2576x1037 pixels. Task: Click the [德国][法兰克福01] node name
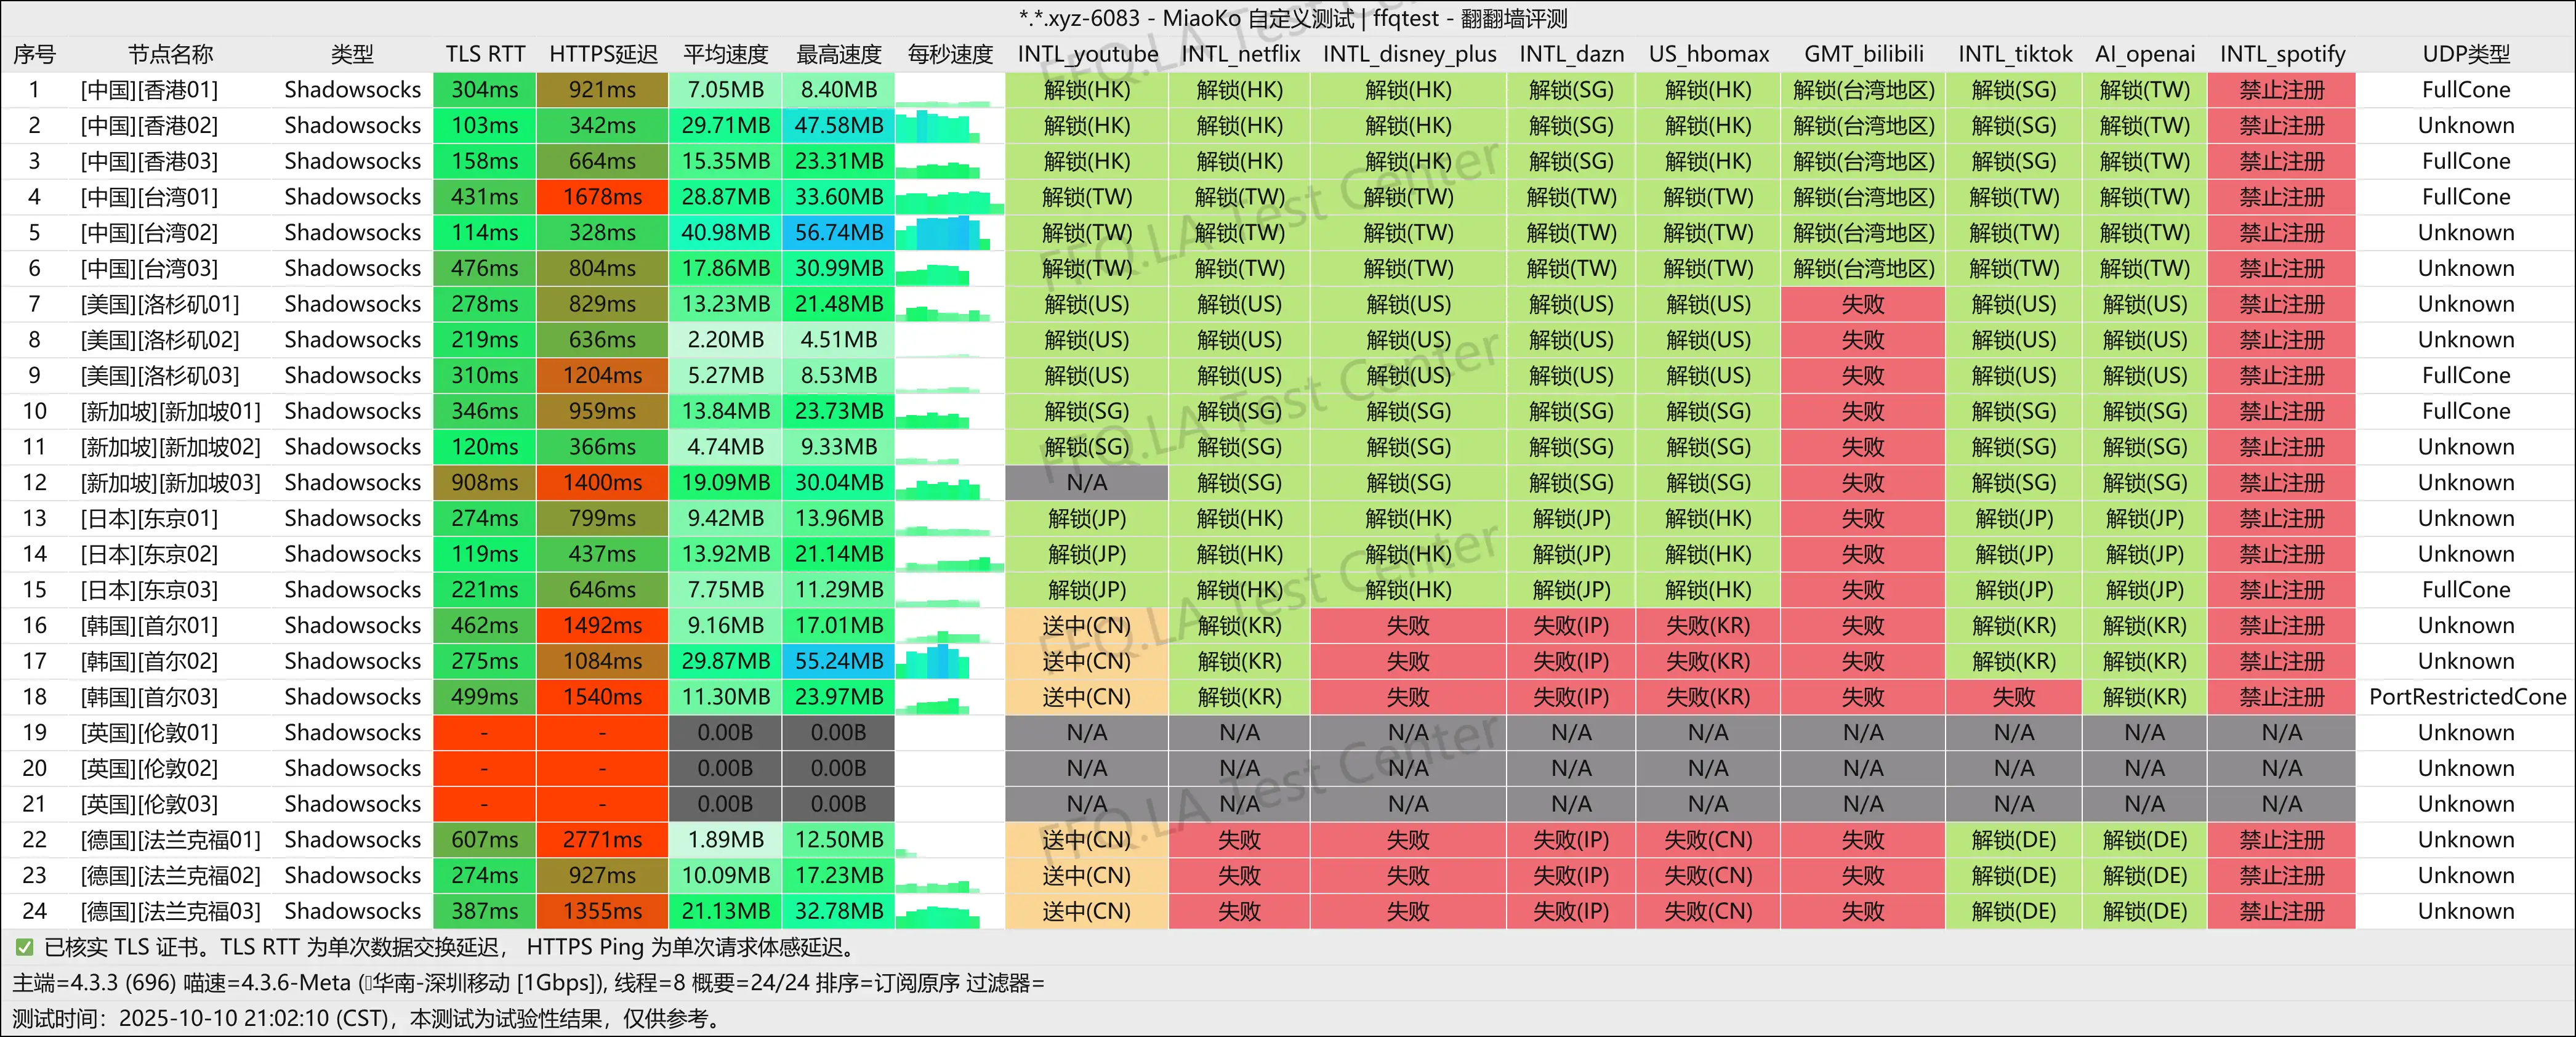tap(170, 840)
